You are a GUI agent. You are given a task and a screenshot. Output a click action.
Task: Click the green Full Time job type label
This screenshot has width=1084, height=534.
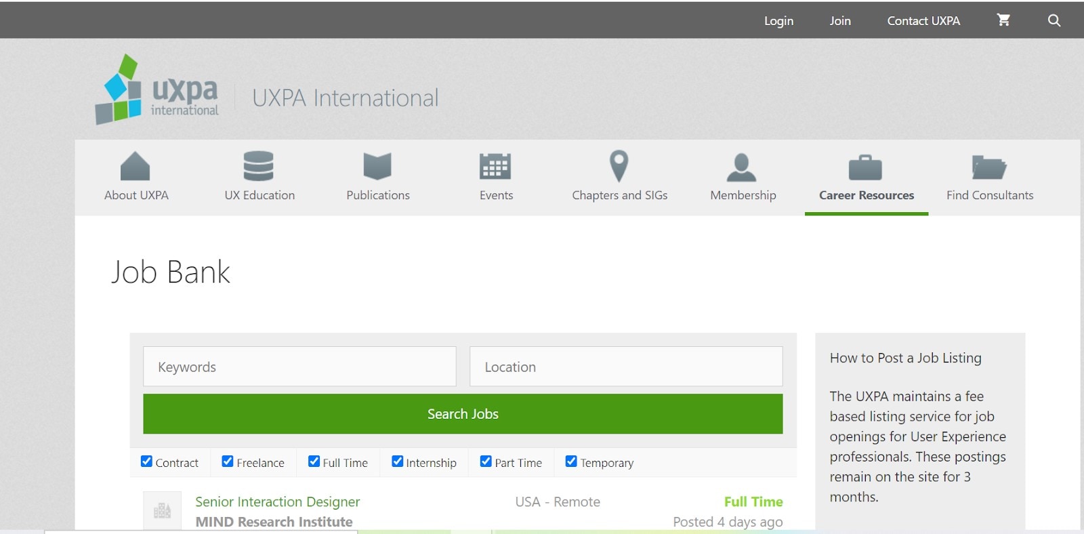click(753, 502)
